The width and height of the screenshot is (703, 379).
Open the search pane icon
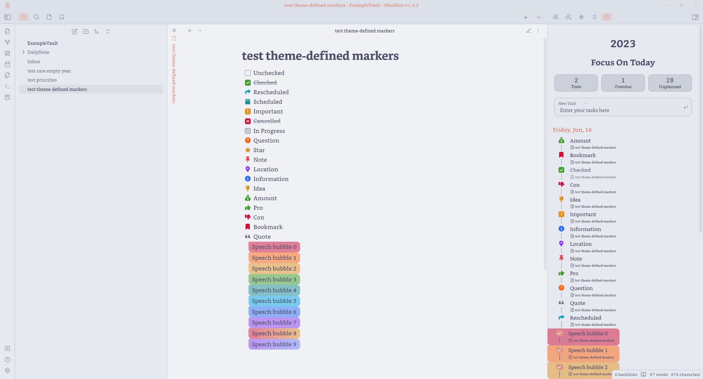36,17
